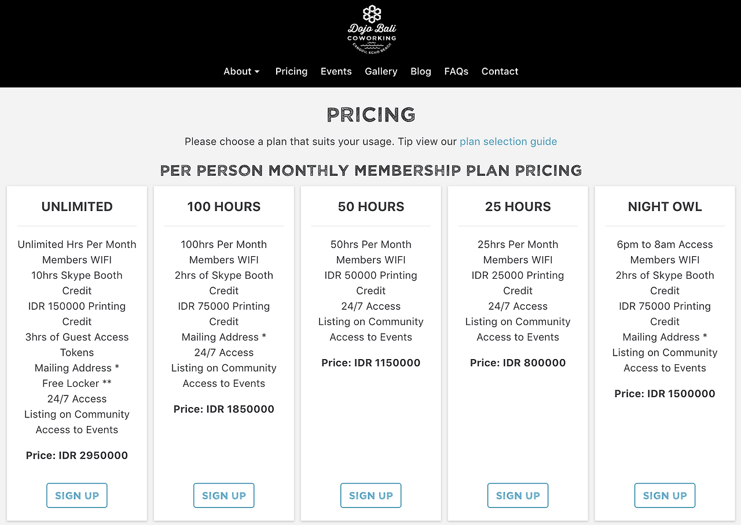Click the Dojo Bali Coworking logo
The width and height of the screenshot is (741, 525).
371,30
